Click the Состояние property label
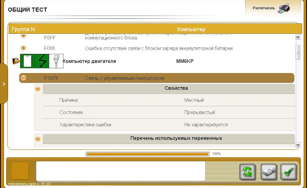The width and height of the screenshot is (307, 188). (x=71, y=112)
